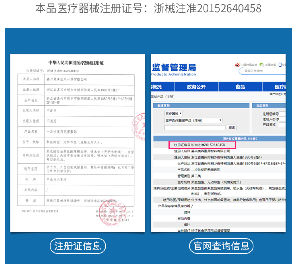Click the 官网查询信息 rounded button

tap(221, 246)
